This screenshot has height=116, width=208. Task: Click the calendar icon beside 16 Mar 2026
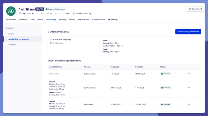point(51,39)
